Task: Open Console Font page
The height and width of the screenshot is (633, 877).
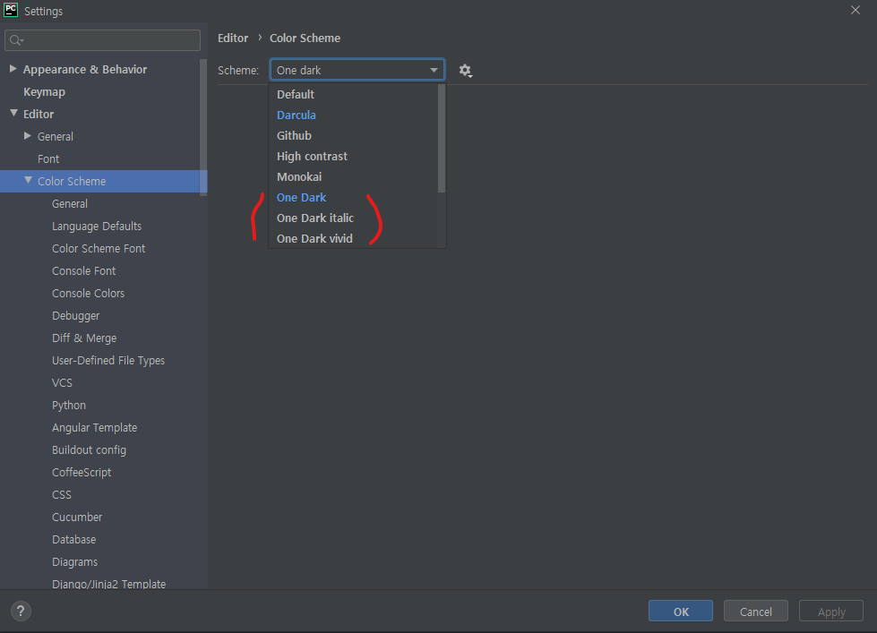Action: 84,270
